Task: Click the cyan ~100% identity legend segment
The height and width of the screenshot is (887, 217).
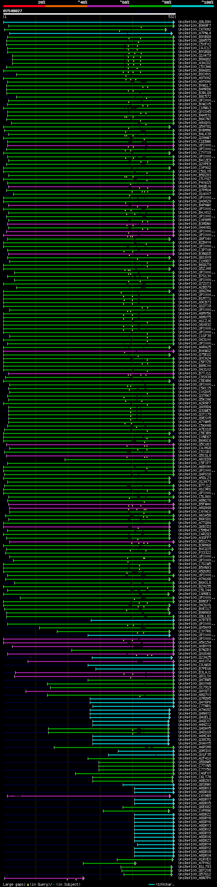Action: pyautogui.click(x=192, y=6)
